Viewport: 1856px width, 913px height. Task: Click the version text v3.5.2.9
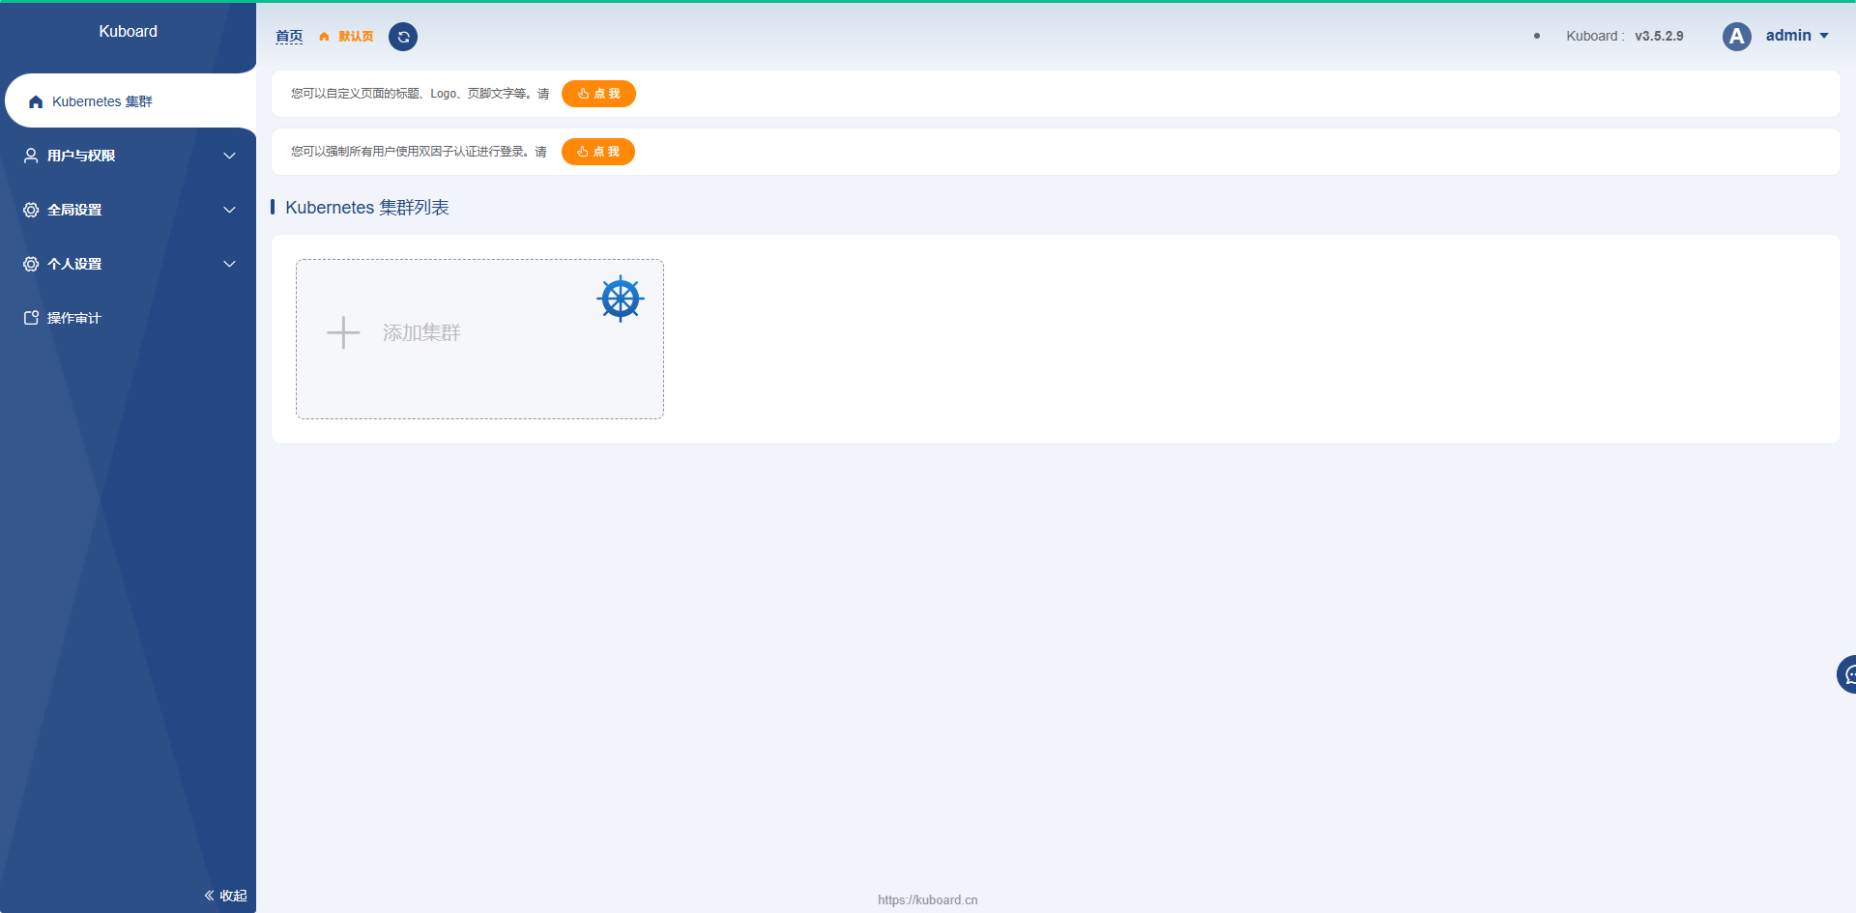coord(1659,36)
